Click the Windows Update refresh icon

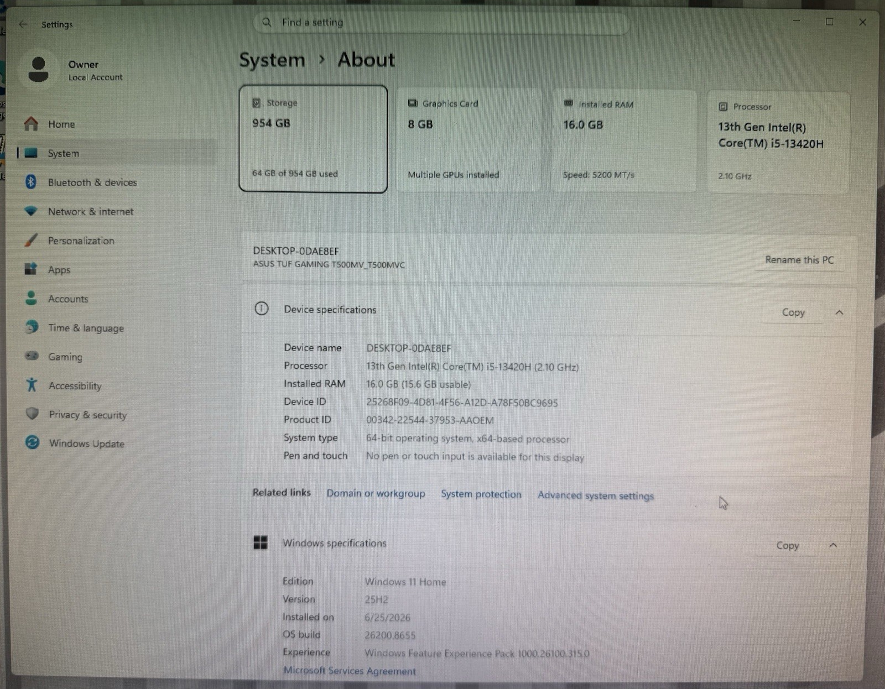(x=33, y=442)
